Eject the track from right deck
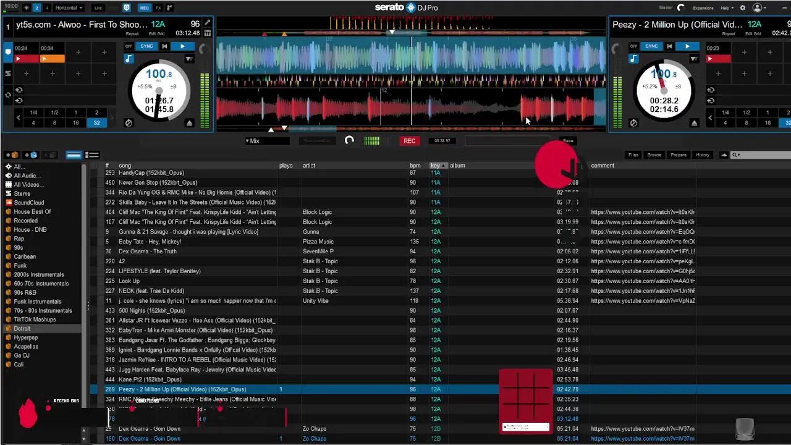The image size is (791, 445). click(x=694, y=123)
